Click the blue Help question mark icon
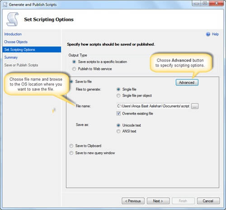This screenshot has height=210, width=226. point(208,34)
